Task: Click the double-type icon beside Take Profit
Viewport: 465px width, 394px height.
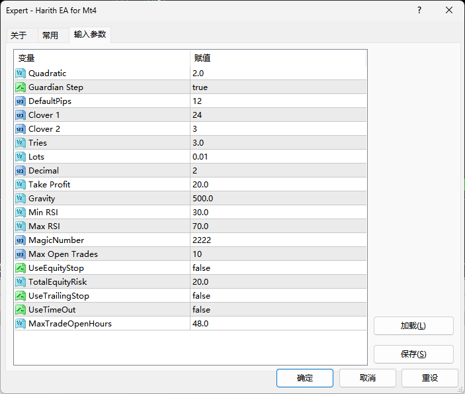Action: [x=21, y=184]
